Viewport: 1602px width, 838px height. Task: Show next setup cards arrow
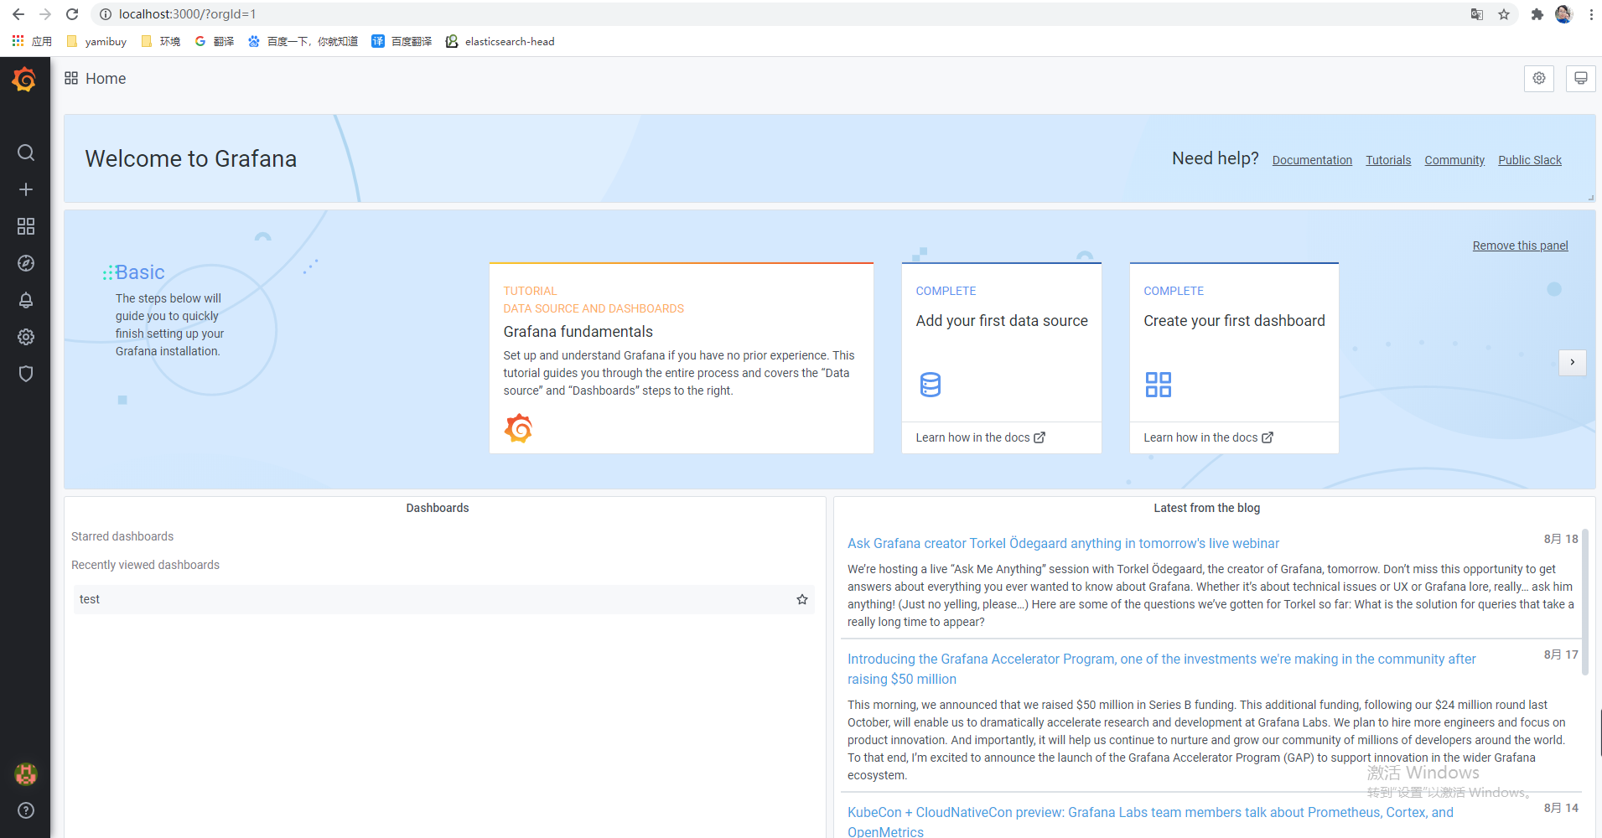1573,362
